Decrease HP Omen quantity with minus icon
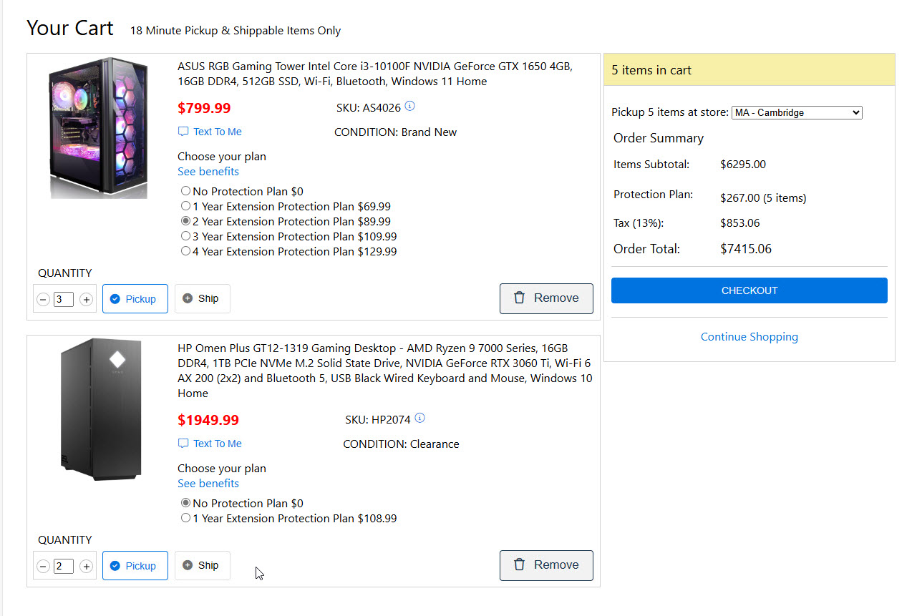This screenshot has width=917, height=616. 43,566
